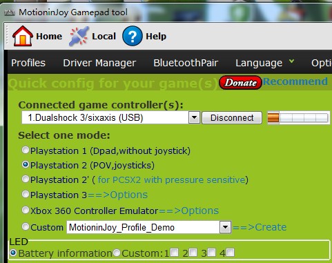This screenshot has height=263, width=332.
Task: Open the BluetoothPair tab
Action: point(186,63)
